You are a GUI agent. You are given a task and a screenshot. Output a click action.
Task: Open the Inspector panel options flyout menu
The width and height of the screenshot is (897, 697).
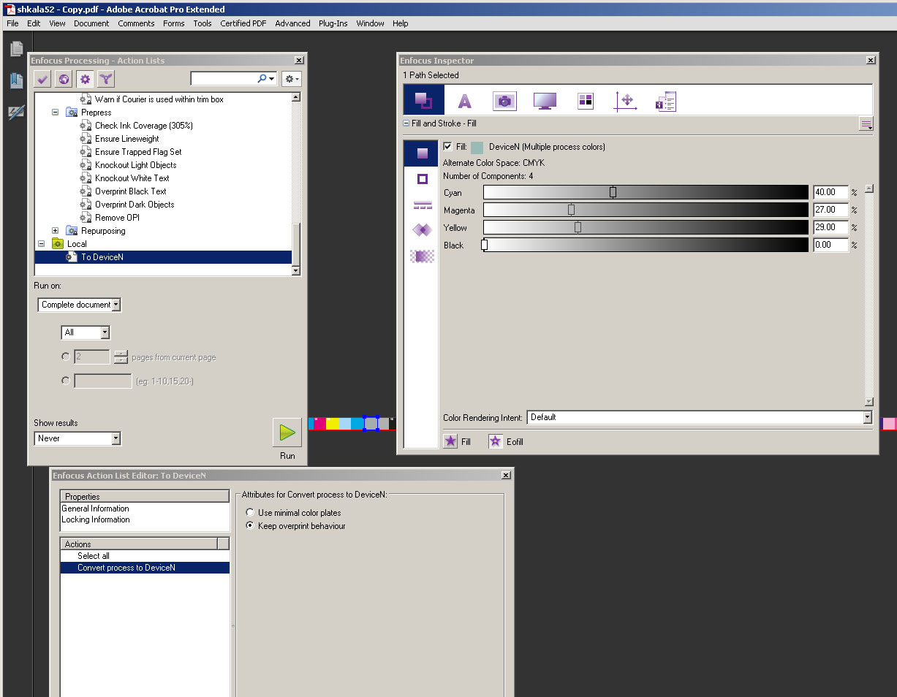pos(866,124)
